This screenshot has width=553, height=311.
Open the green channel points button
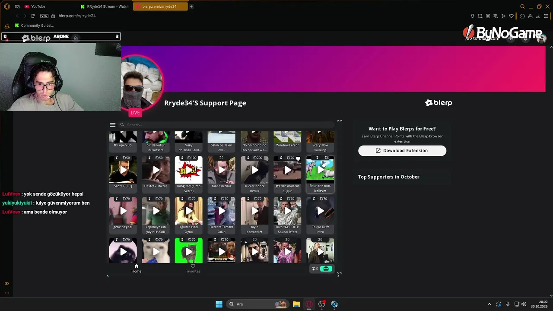coord(326,269)
